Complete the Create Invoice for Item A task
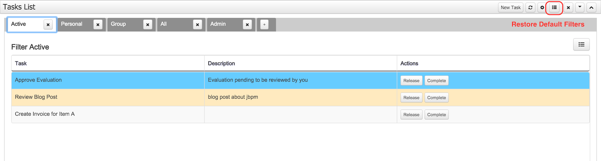 click(x=437, y=115)
